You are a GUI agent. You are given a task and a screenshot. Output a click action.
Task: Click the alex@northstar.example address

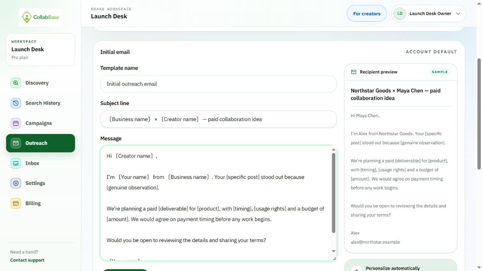click(x=375, y=242)
